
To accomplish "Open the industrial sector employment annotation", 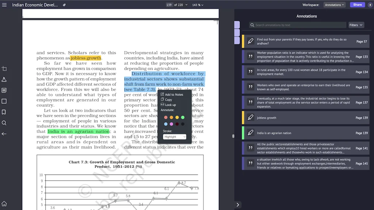I will pyautogui.click(x=306, y=102).
